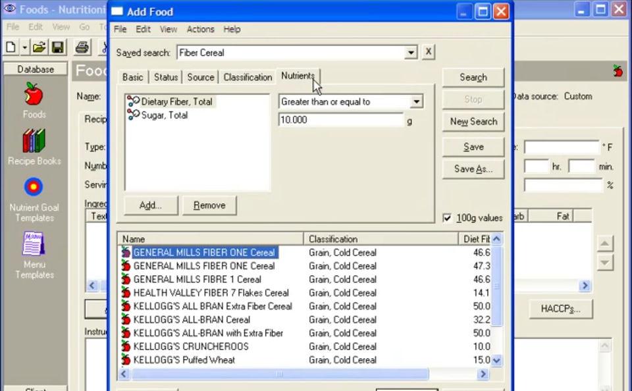
Task: Switch to the Basic tab
Action: 132,77
